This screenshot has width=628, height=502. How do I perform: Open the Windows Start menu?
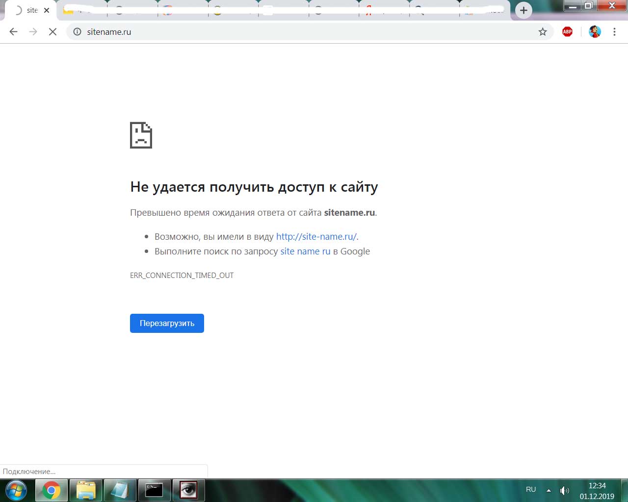pos(16,490)
